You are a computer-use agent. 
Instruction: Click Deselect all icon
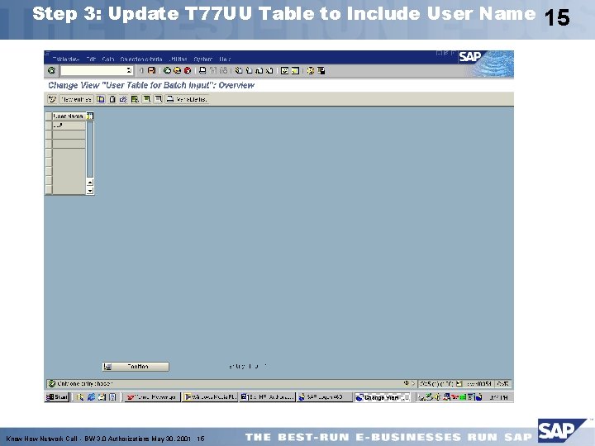pyautogui.click(x=158, y=99)
